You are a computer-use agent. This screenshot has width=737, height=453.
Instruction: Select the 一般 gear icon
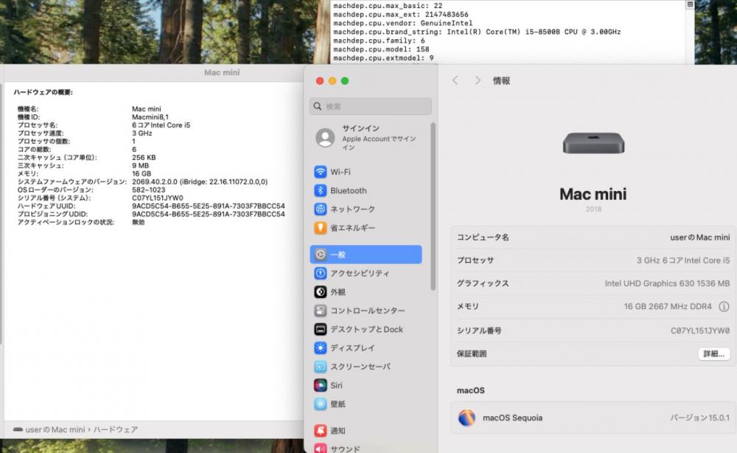(320, 255)
